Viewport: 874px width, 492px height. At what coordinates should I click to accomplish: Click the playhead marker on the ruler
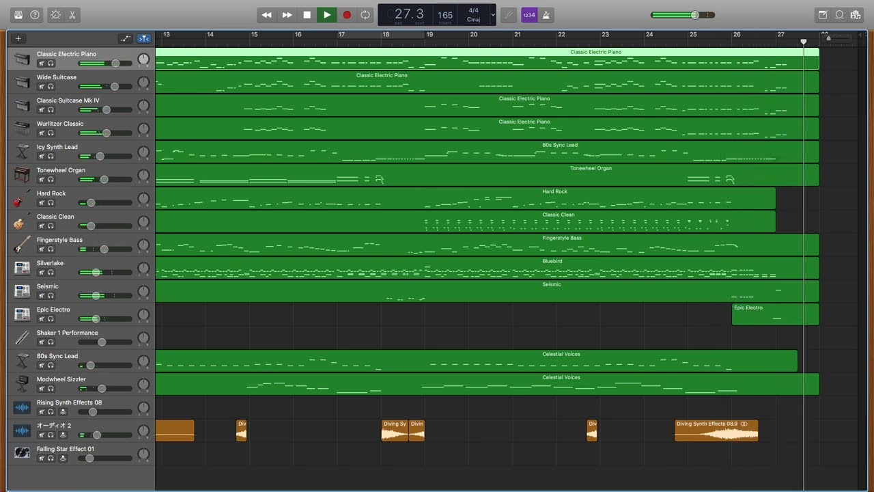804,42
